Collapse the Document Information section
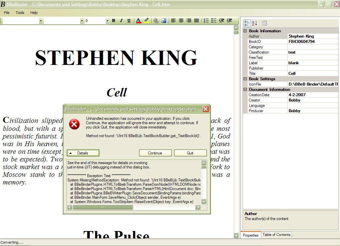Screen dimensions: 340x246 pyautogui.click(x=245, y=89)
